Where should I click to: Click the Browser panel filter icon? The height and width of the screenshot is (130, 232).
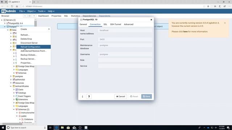(34, 16)
